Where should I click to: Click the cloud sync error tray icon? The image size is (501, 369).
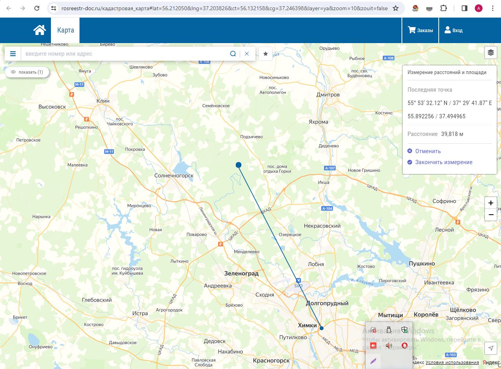click(x=373, y=330)
